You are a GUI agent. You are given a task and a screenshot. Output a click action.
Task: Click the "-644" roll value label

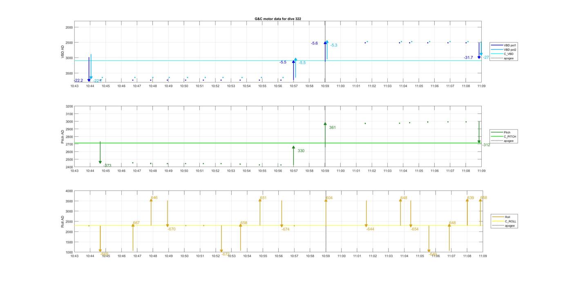[x=370, y=229]
